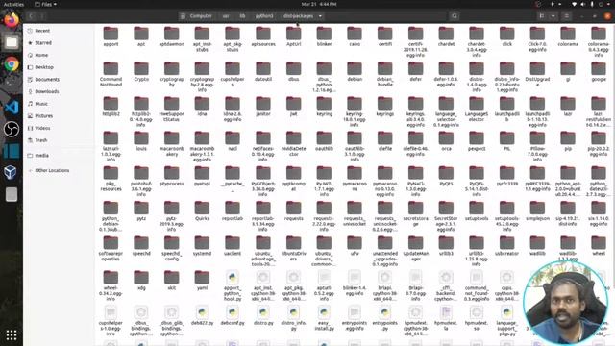Select the dateutil folder

pos(262,71)
